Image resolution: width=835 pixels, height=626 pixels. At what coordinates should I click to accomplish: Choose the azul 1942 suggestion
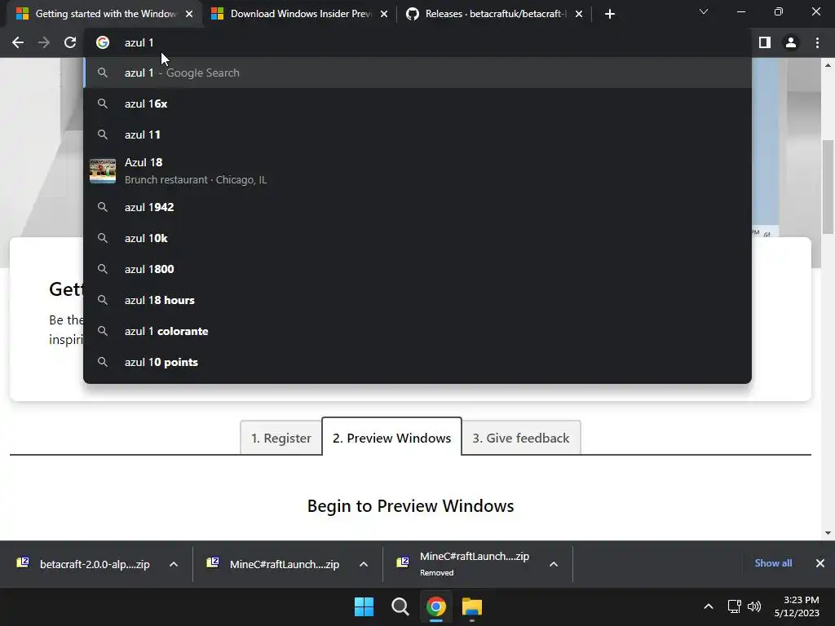[417, 207]
